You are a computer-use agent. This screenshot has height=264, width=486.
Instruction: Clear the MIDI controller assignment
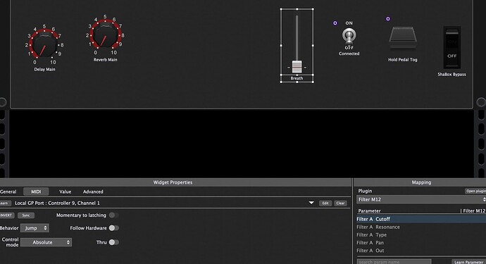340,203
